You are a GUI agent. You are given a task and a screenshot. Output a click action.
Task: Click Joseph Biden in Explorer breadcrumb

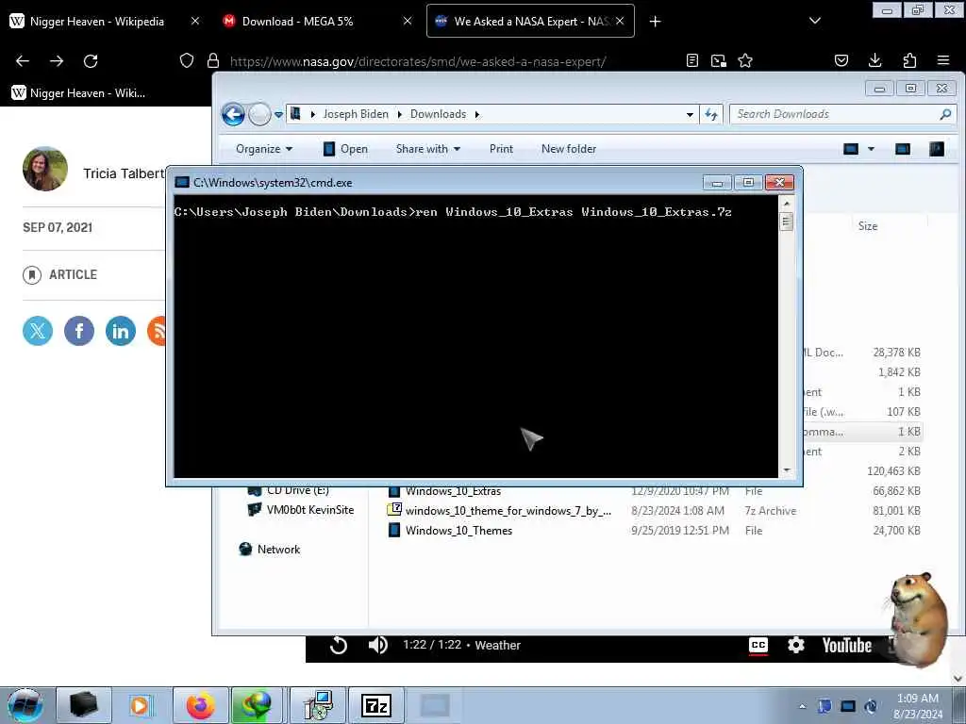pos(356,114)
